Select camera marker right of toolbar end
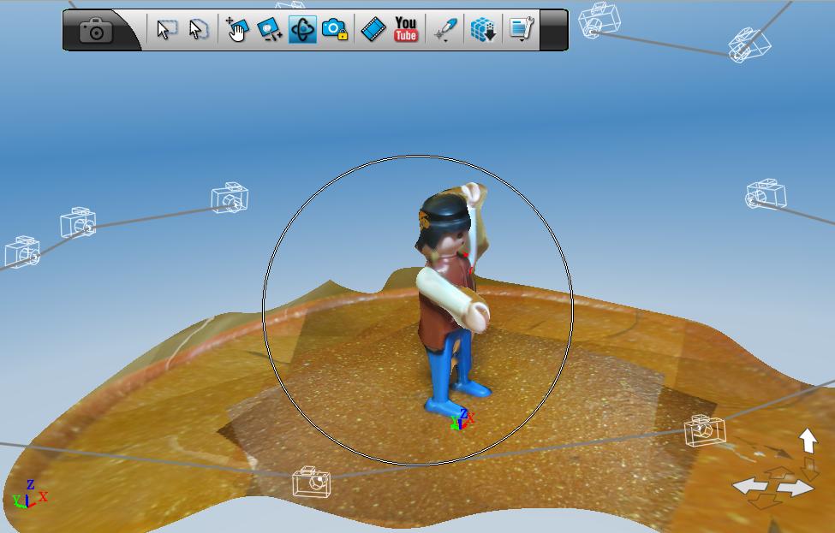The image size is (835, 533). tap(599, 21)
